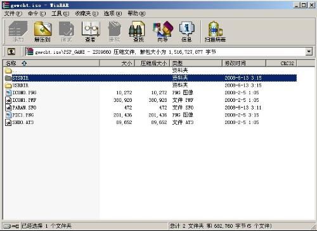317x231 pixels.
Task: Click the Scan Virus (扫描病毒) icon
Action: [215, 31]
